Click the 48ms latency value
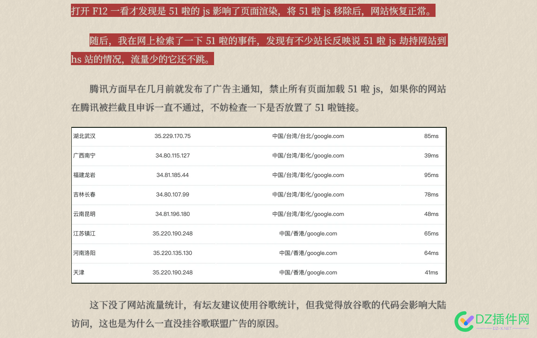Image resolution: width=537 pixels, height=338 pixels. 431,214
